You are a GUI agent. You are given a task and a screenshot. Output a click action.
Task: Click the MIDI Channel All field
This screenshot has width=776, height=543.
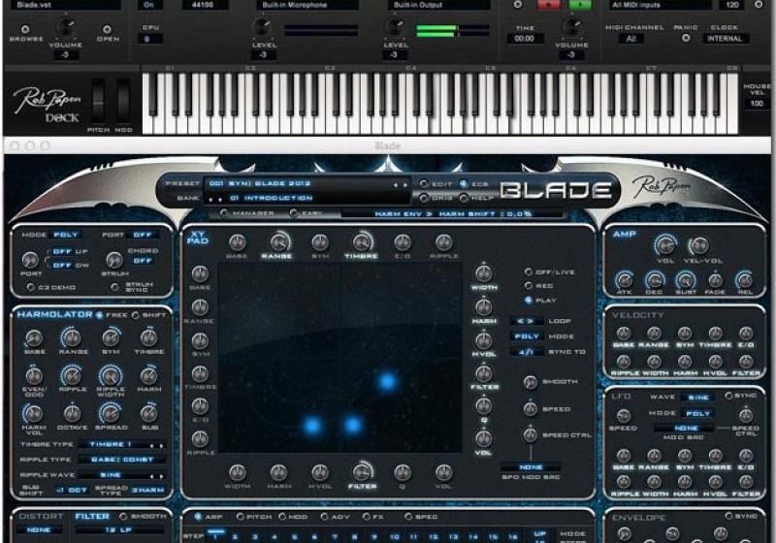click(631, 39)
